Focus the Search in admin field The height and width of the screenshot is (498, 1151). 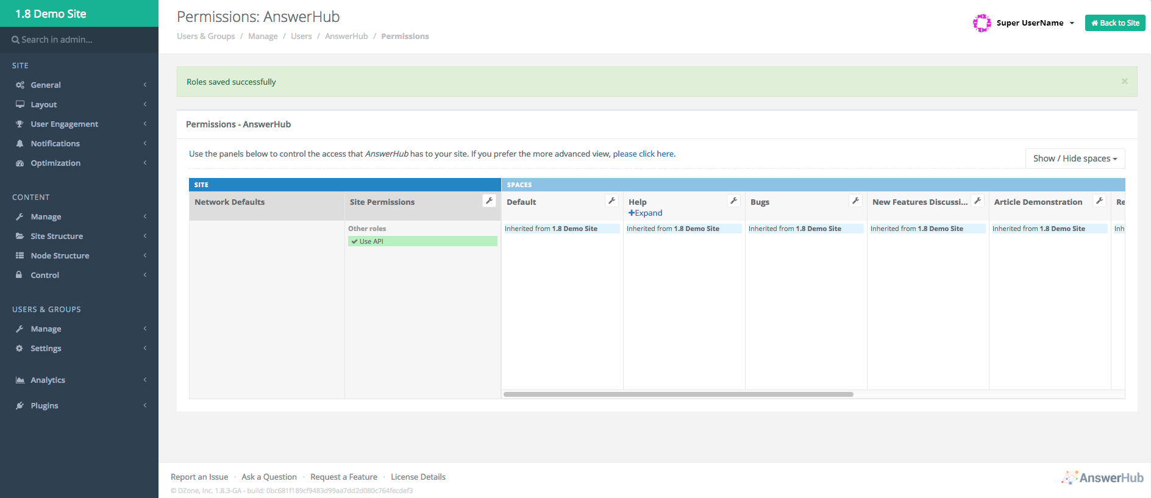pyautogui.click(x=79, y=40)
